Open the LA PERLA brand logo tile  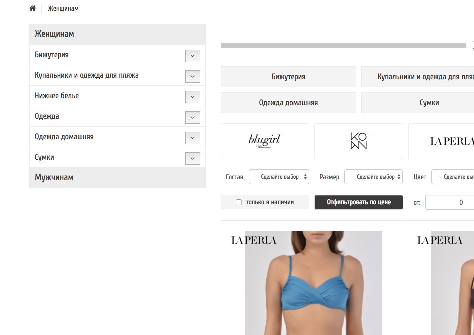click(x=441, y=141)
